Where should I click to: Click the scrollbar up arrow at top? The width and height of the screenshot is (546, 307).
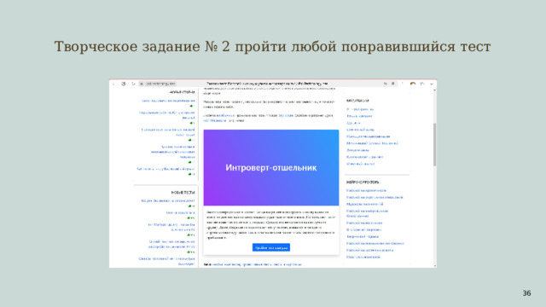coord(434,90)
